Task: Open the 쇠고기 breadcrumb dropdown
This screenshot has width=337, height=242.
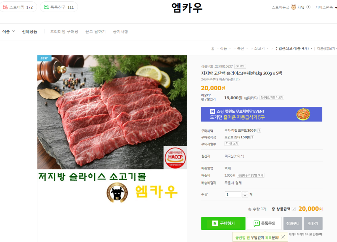Action: [261, 48]
